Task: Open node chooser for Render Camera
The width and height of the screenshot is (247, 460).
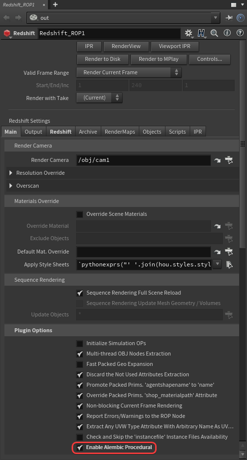Action: (x=229, y=160)
